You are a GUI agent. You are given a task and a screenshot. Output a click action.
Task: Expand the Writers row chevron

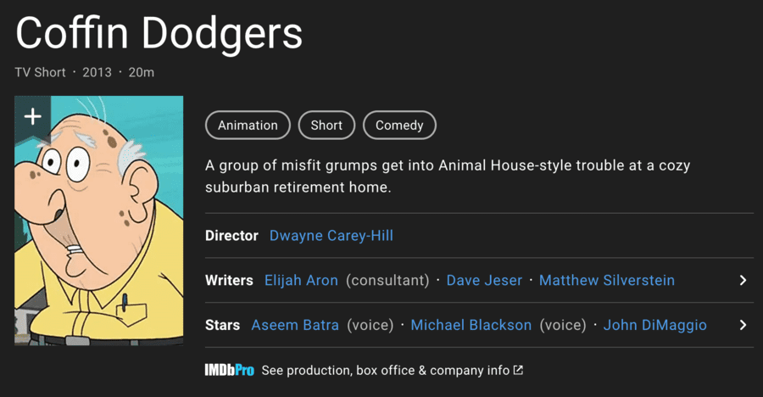point(743,280)
